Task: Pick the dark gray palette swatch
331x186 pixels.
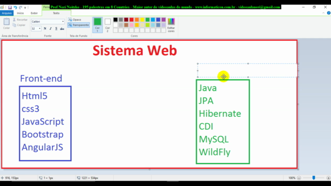Action: click(x=121, y=20)
